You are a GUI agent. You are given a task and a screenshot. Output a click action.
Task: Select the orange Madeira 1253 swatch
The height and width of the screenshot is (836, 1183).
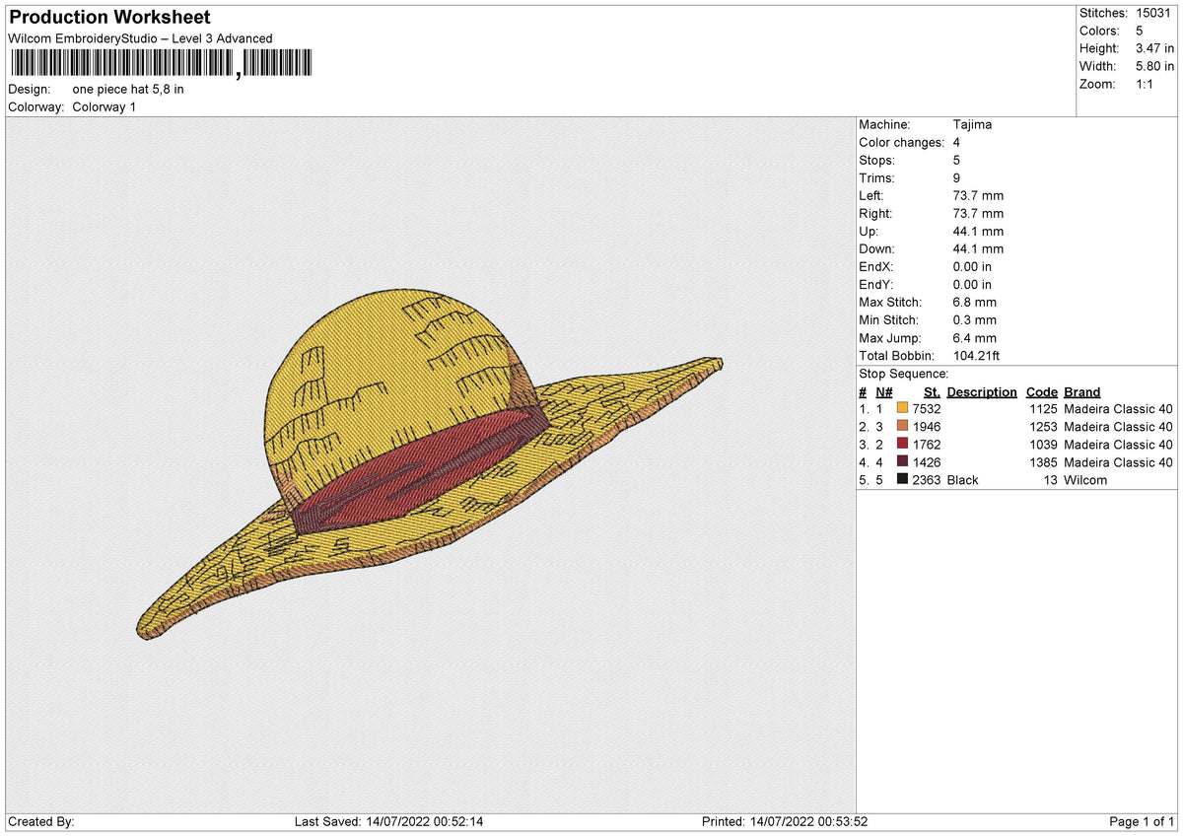tap(902, 427)
